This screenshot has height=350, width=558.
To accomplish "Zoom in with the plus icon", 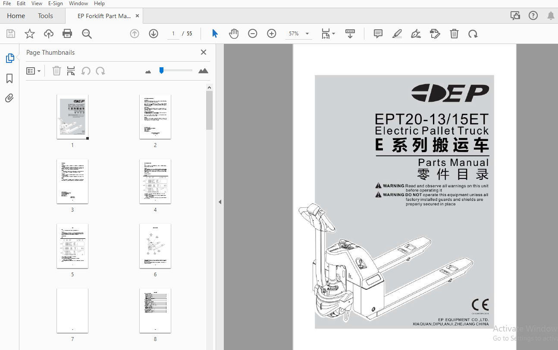I will click(x=272, y=34).
